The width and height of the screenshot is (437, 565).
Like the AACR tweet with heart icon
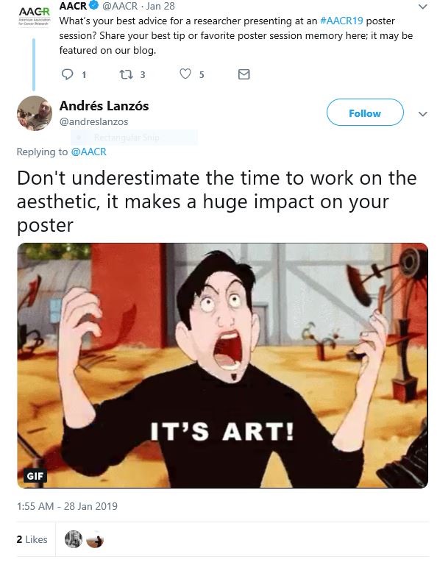point(185,74)
